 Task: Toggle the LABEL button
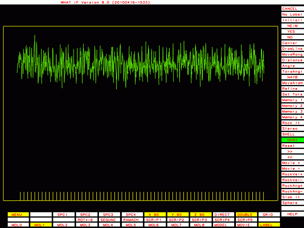coord(269,225)
